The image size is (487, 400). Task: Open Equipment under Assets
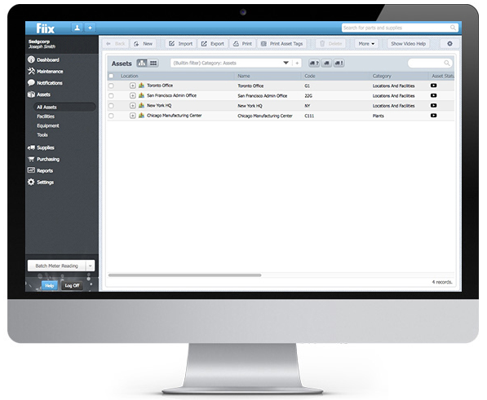pyautogui.click(x=48, y=125)
